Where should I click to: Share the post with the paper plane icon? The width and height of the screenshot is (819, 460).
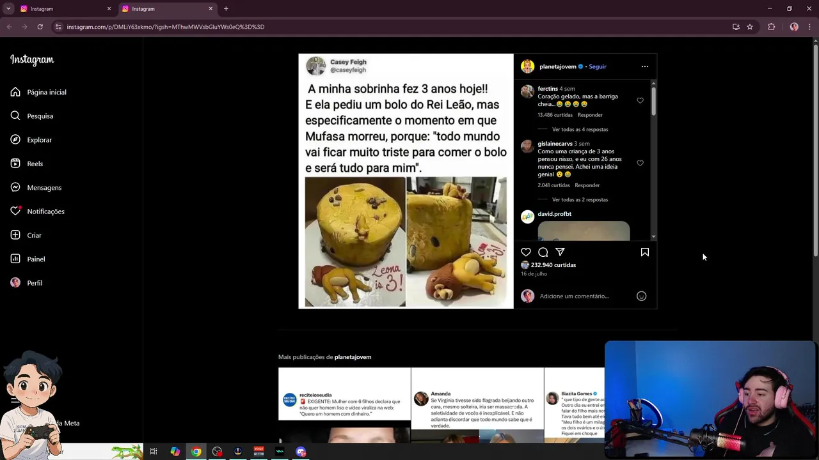(x=560, y=252)
